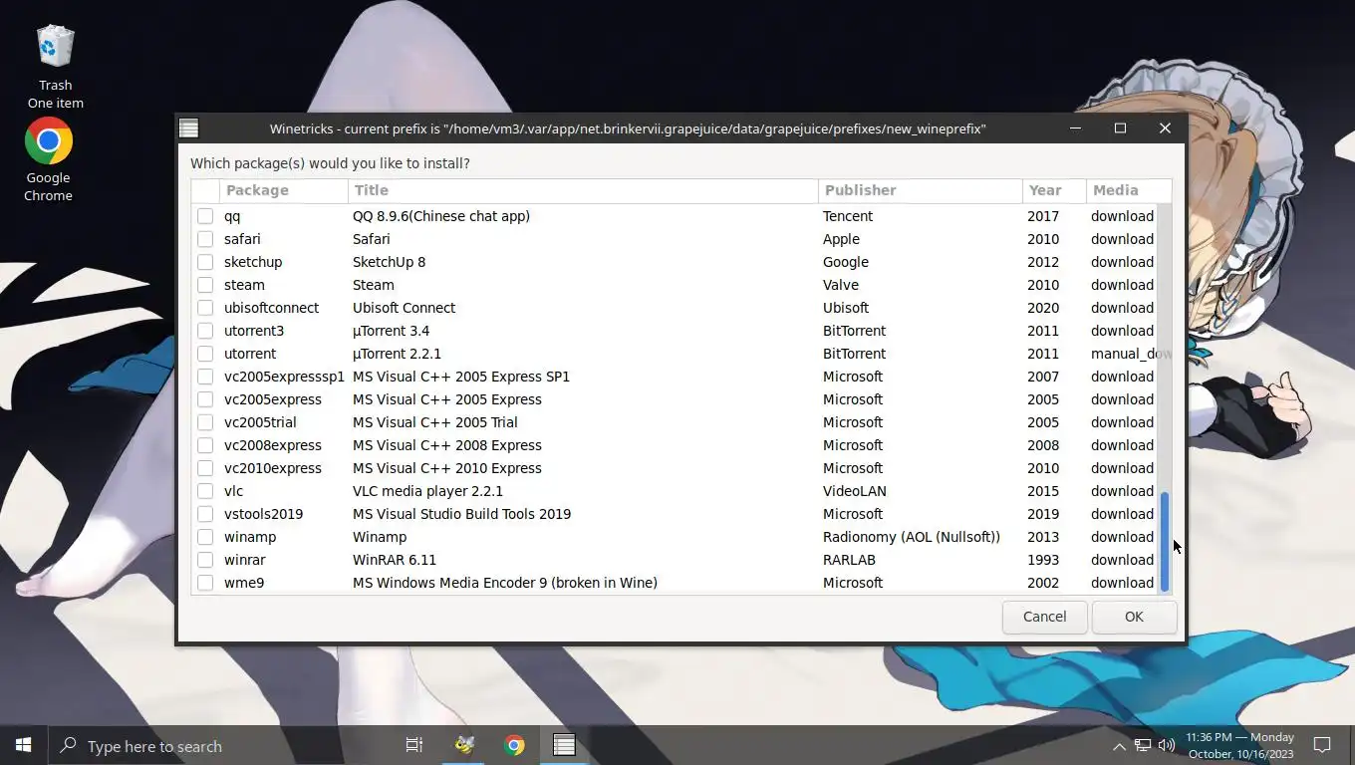
Task: Select the 'Valve' publisher cell
Action: [x=841, y=285]
